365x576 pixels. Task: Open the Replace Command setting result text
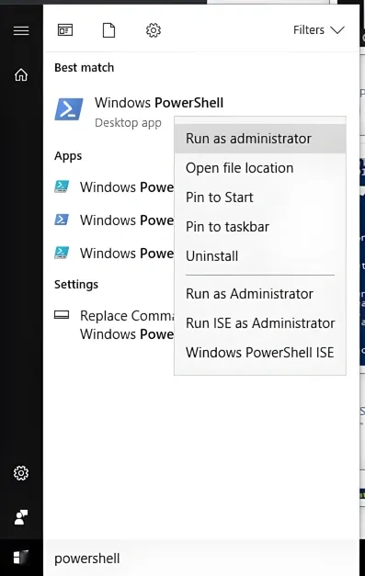tap(127, 324)
